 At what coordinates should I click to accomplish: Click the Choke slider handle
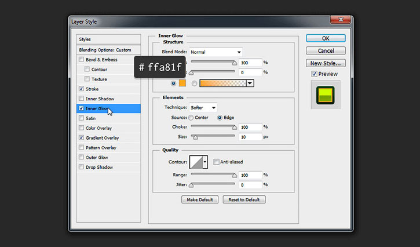[235, 128]
